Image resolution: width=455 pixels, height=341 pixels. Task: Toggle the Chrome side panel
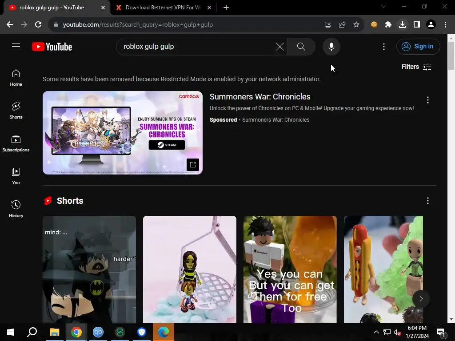417,25
